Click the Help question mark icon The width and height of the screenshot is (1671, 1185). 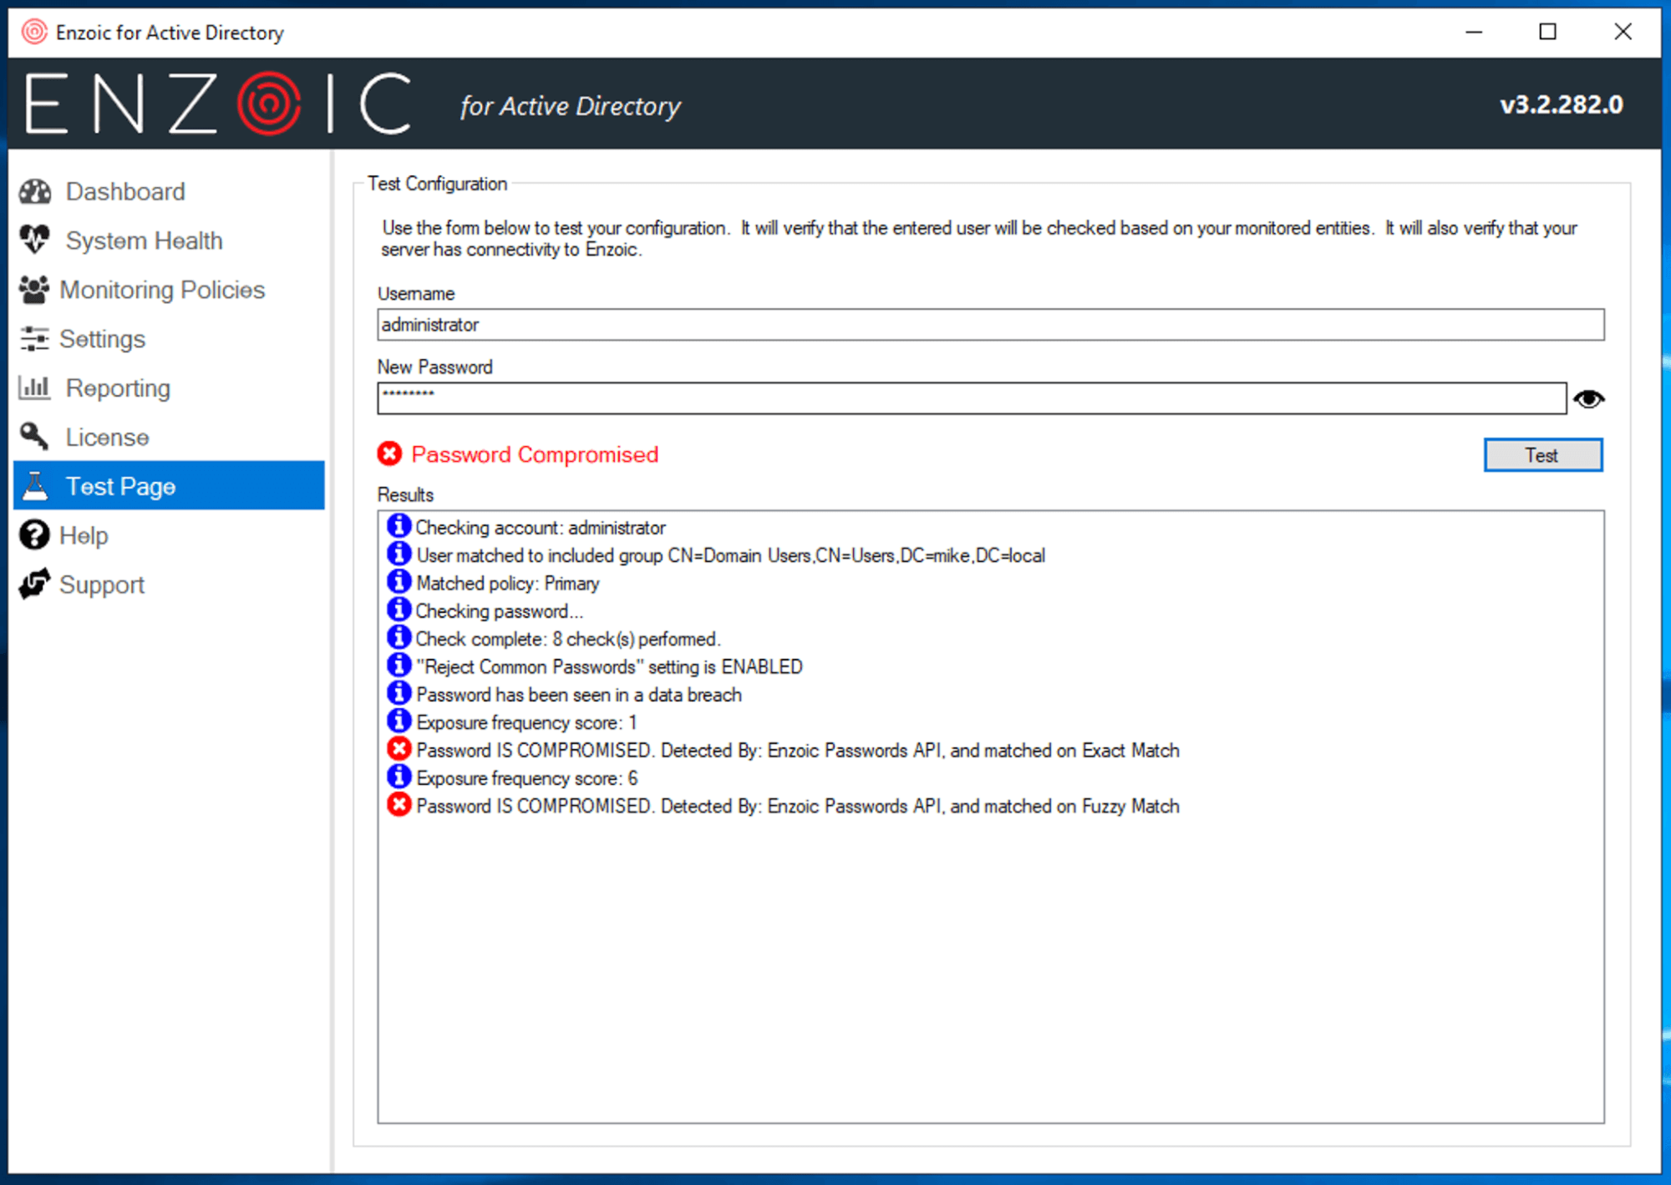pyautogui.click(x=34, y=534)
